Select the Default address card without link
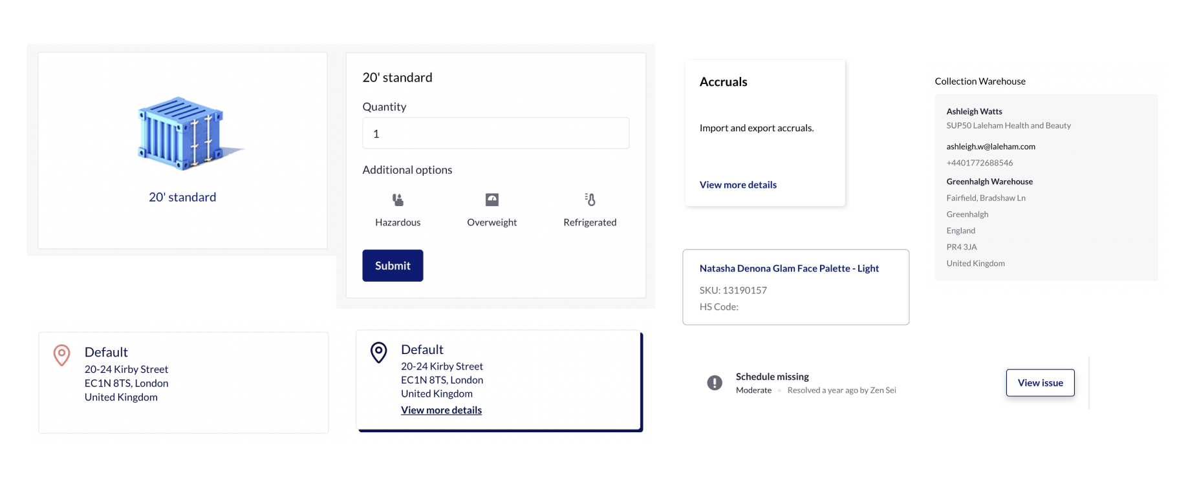Image resolution: width=1199 pixels, height=491 pixels. tap(183, 382)
